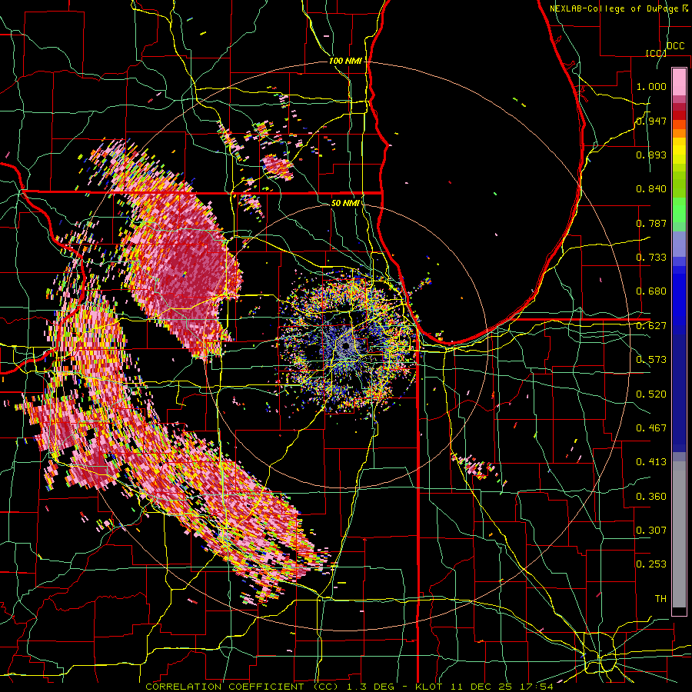Click the 0.680 legend value
The height and width of the screenshot is (692, 692).
coord(651,291)
